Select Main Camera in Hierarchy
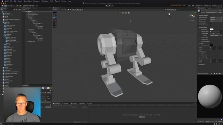Viewport: 223px width, 125px height. click(x=32, y=13)
